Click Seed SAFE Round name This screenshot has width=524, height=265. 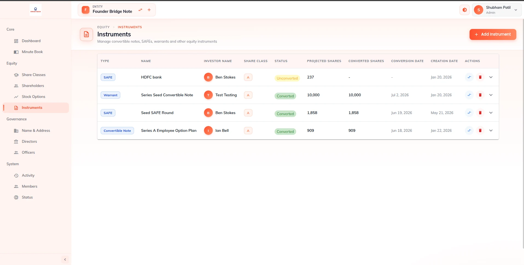pos(157,113)
